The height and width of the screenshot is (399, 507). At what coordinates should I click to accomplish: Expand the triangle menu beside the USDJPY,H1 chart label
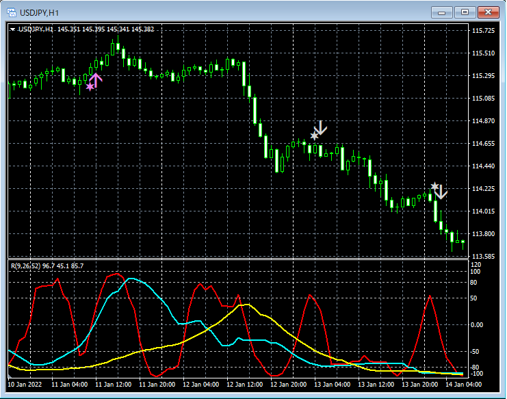(12, 29)
